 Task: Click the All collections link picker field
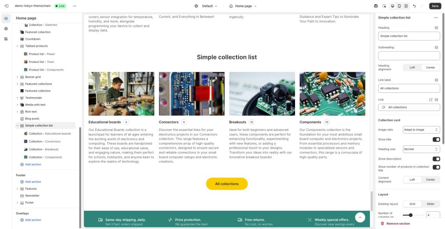(x=409, y=108)
